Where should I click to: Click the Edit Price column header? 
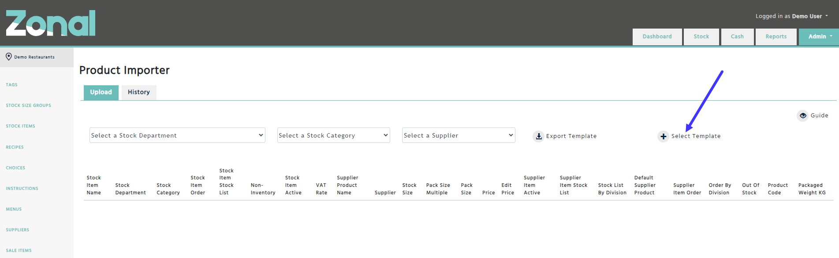[507, 189]
